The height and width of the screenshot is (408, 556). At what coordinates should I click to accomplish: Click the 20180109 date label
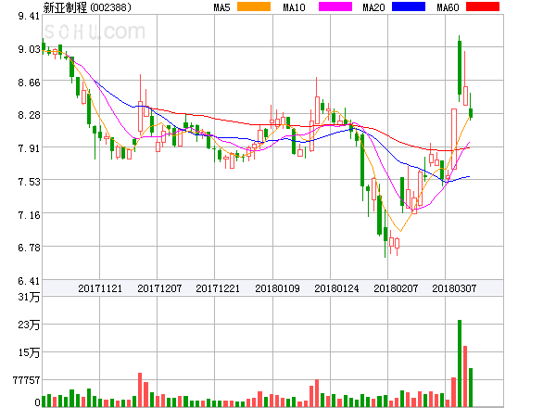(x=277, y=288)
